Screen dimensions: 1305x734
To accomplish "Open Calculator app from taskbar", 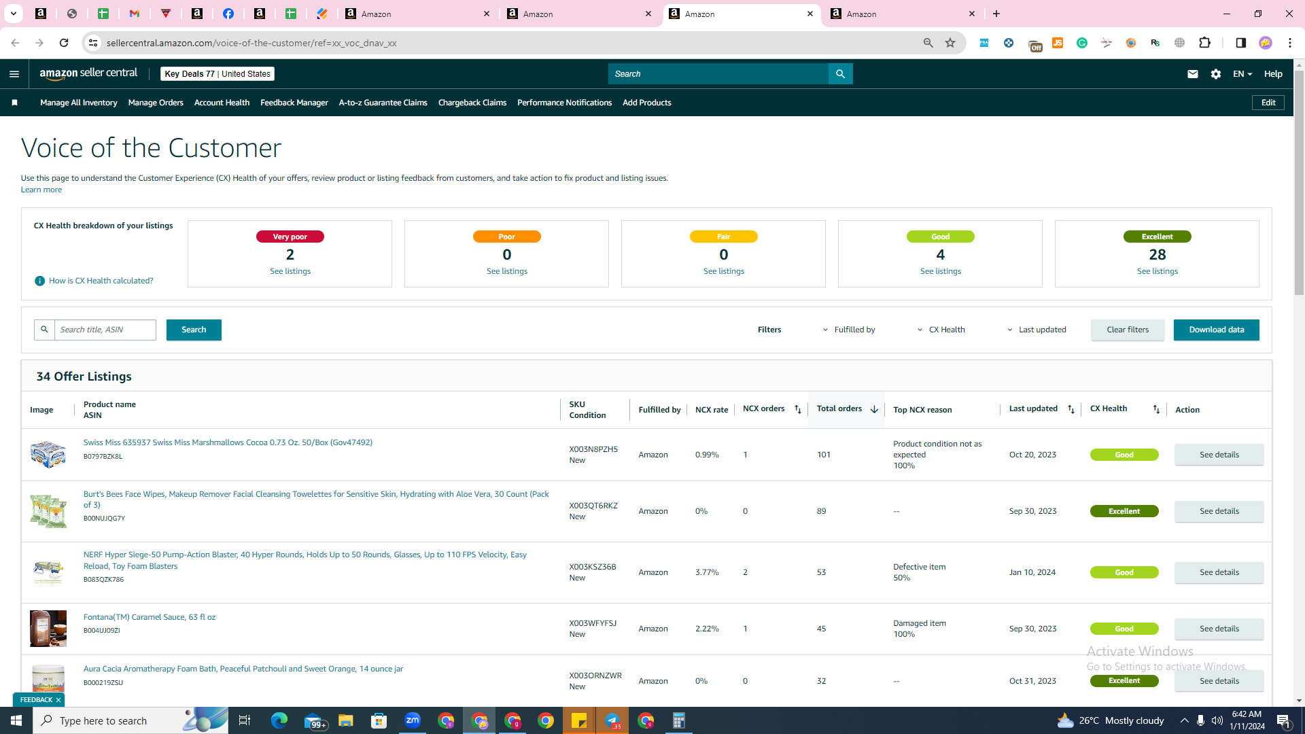I will pyautogui.click(x=679, y=720).
